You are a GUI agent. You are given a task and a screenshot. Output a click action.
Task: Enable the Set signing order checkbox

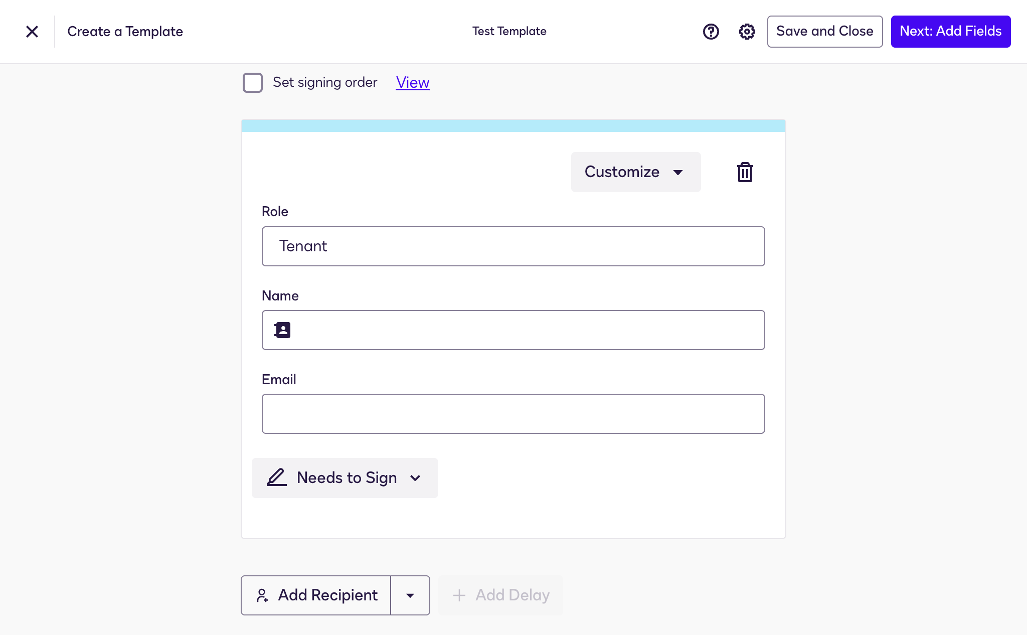253,83
